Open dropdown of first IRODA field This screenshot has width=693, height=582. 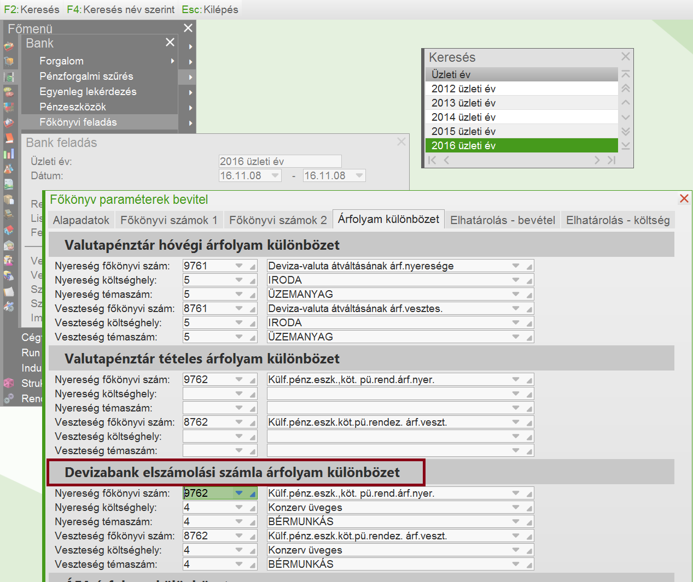516,280
